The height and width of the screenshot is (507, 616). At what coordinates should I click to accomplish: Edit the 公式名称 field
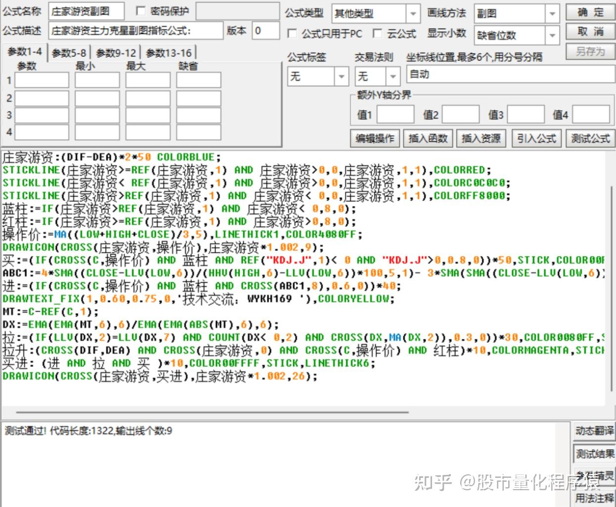[86, 11]
